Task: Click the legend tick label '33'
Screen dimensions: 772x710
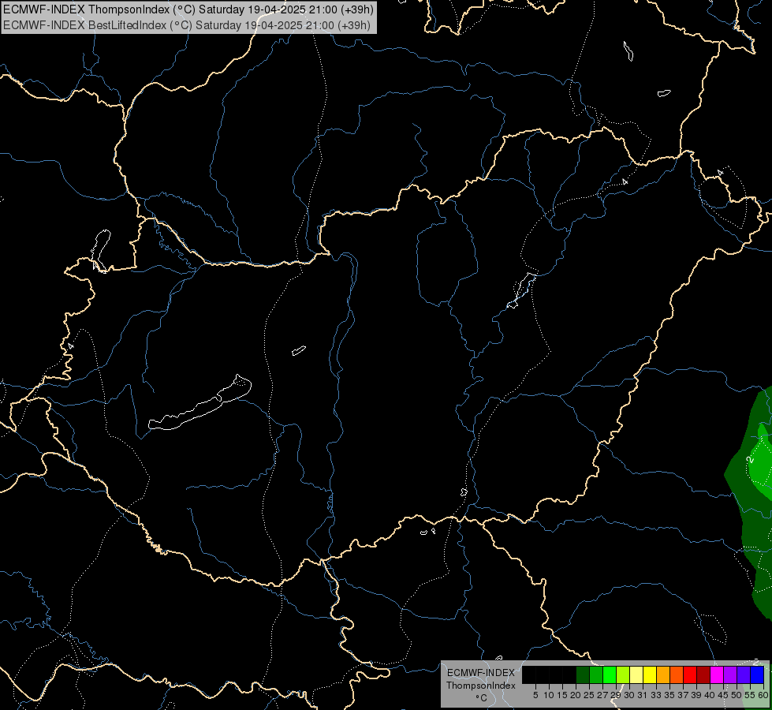Action: 656,695
